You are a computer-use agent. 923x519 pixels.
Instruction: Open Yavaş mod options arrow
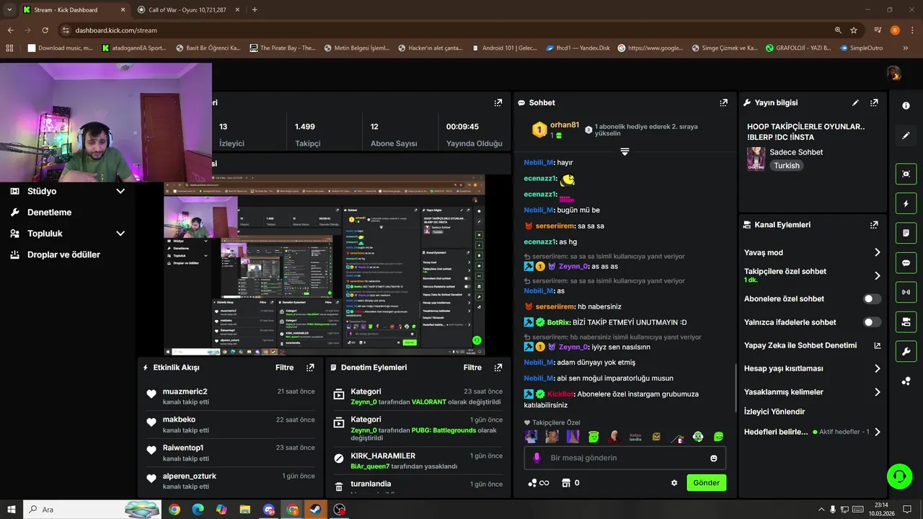click(x=878, y=252)
